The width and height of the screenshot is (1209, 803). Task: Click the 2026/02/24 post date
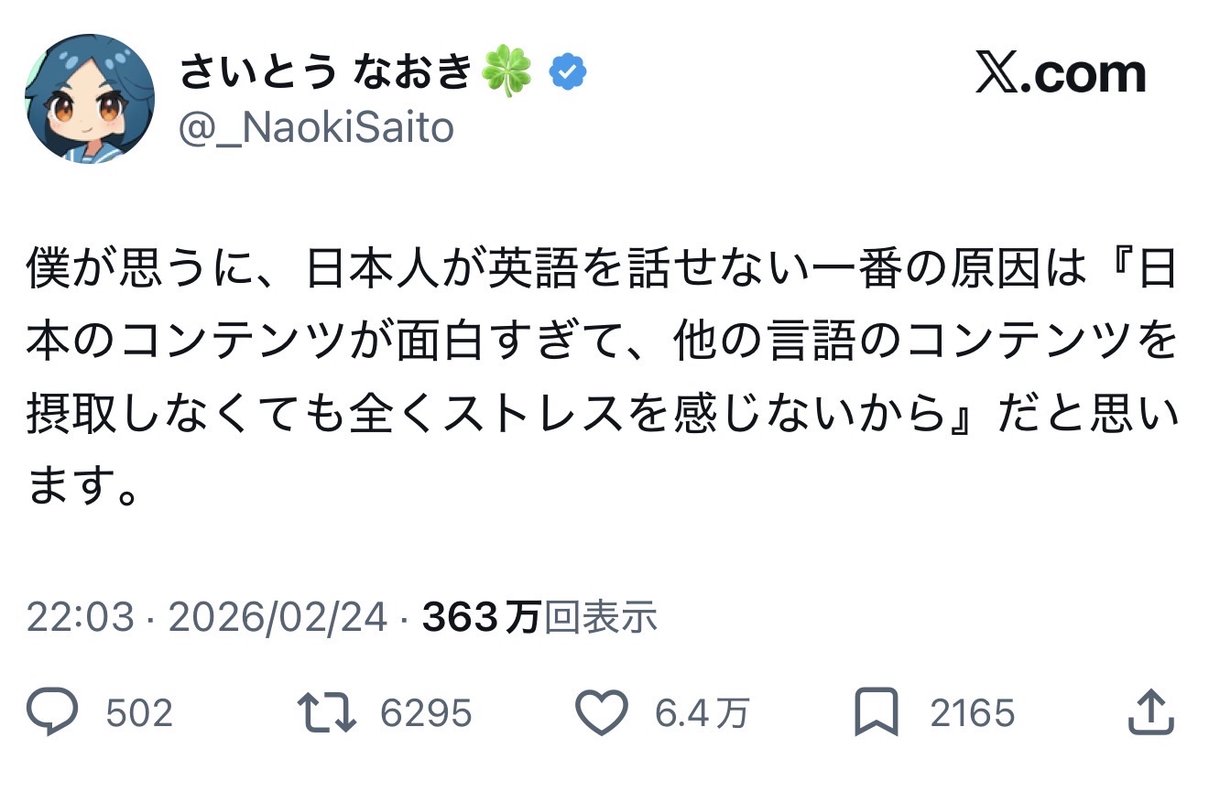point(278,619)
